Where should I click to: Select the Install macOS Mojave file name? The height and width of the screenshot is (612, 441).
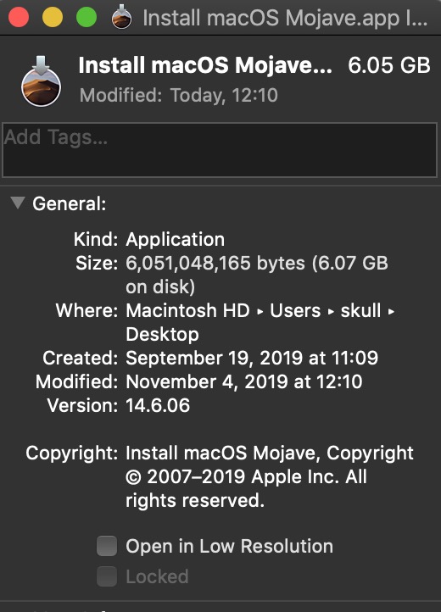[205, 65]
